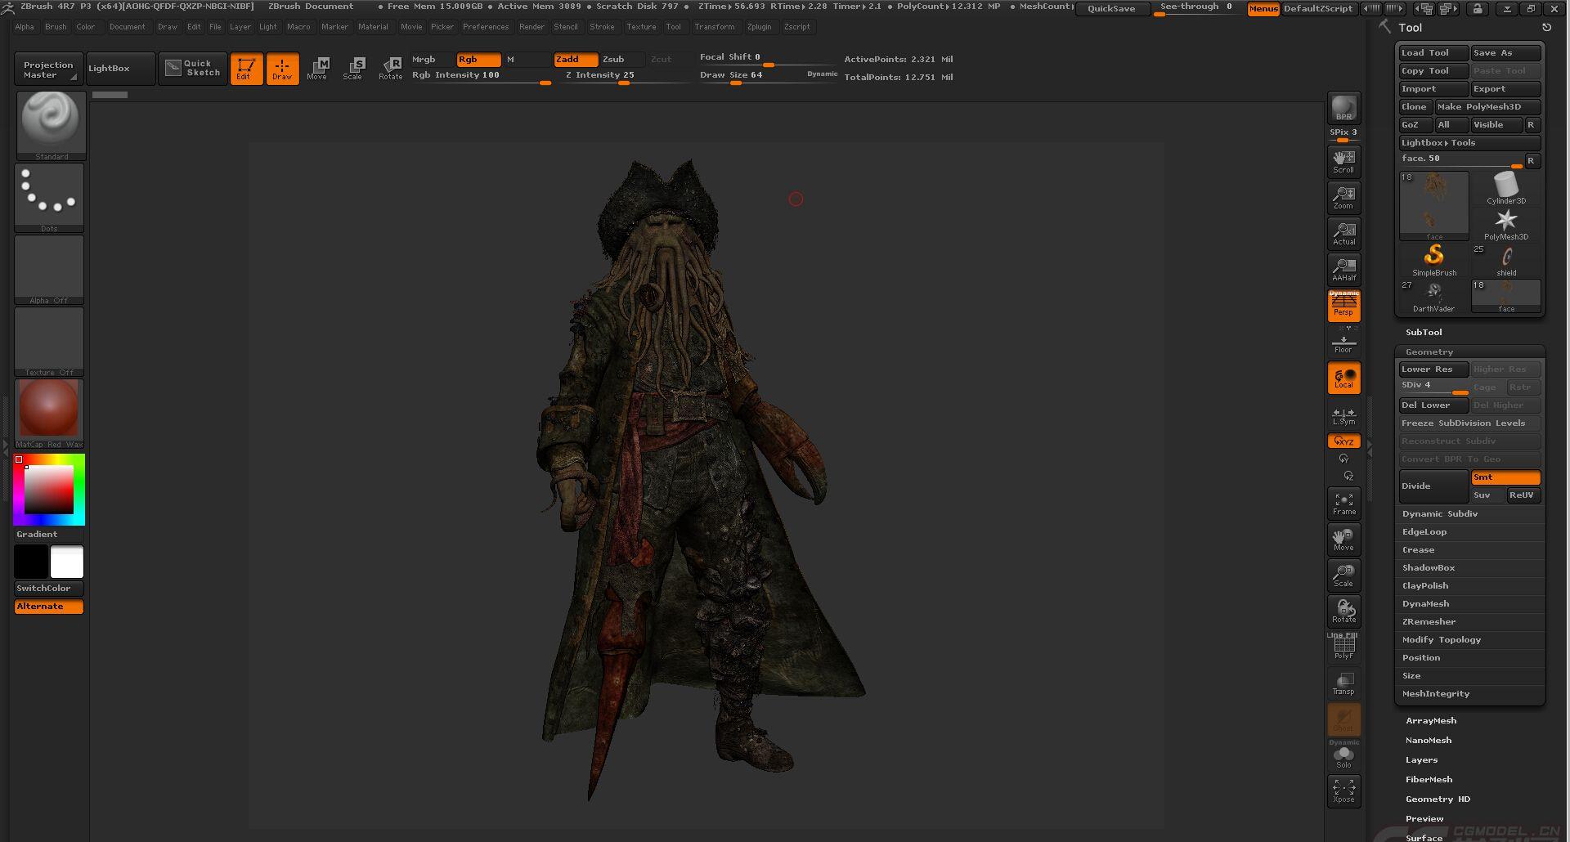Toggle the Floor grid icon
Image resolution: width=1570 pixels, height=842 pixels.
(x=1343, y=342)
